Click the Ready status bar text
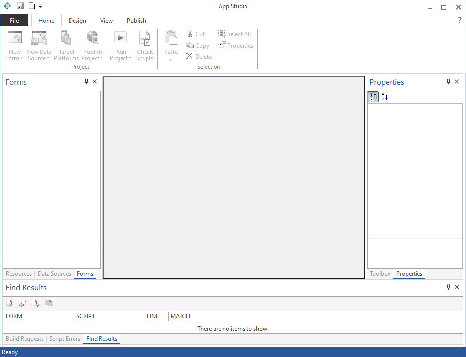The height and width of the screenshot is (357, 466). point(10,352)
